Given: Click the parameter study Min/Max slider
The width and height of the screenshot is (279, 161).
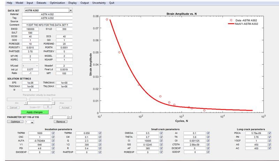Looking at the screenshot, I should pos(39,103).
